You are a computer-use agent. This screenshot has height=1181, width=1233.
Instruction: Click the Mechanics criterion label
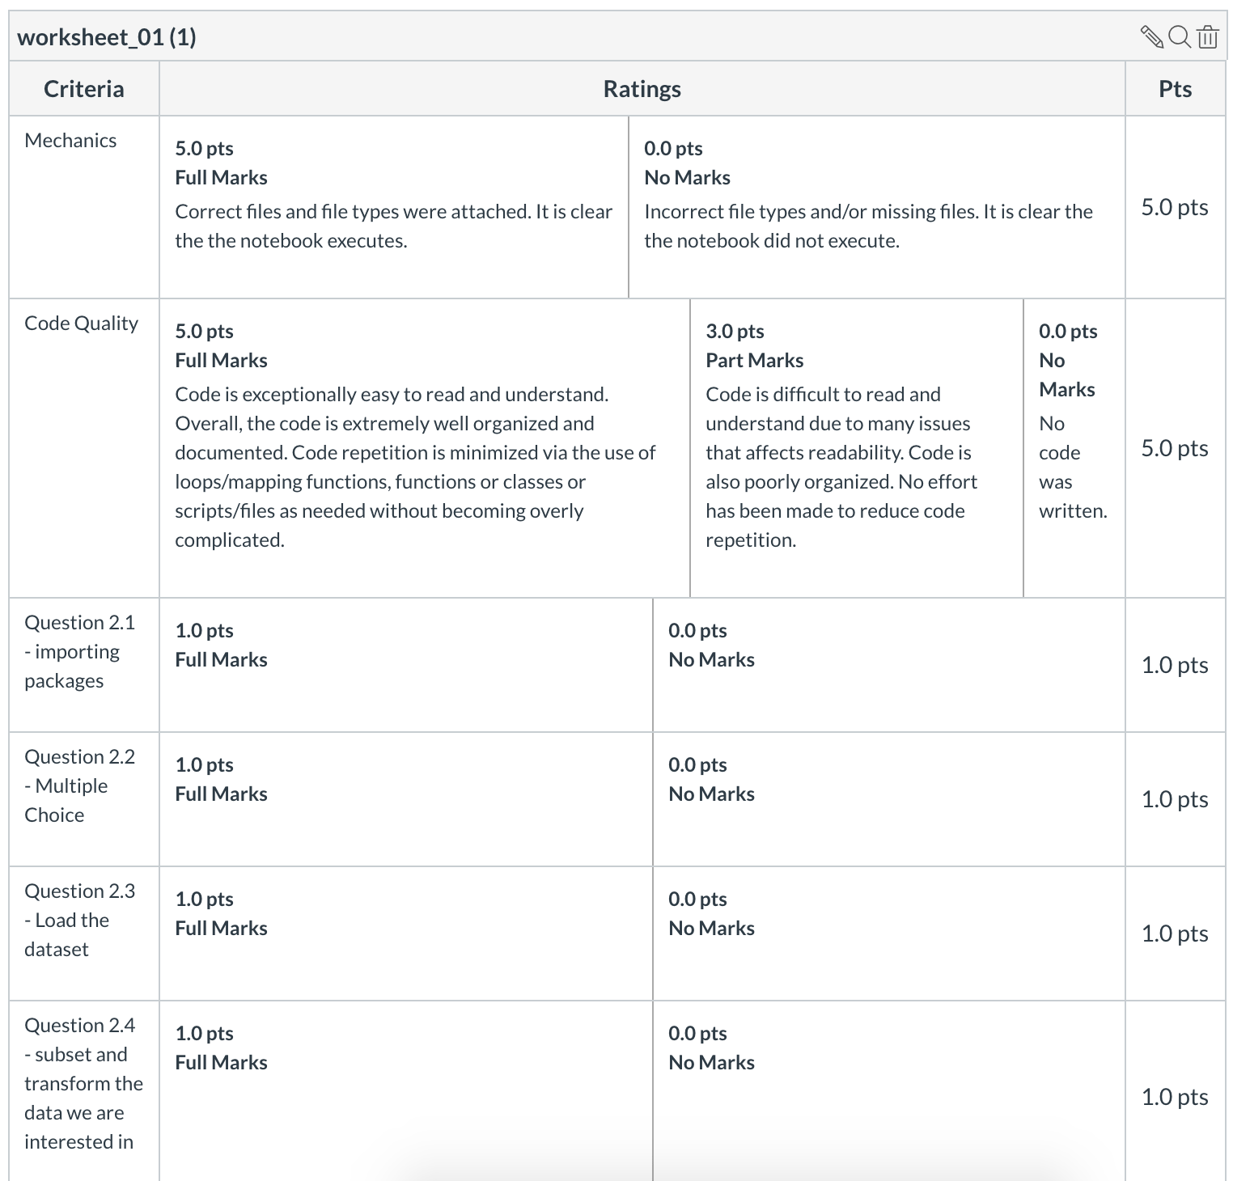coord(70,139)
